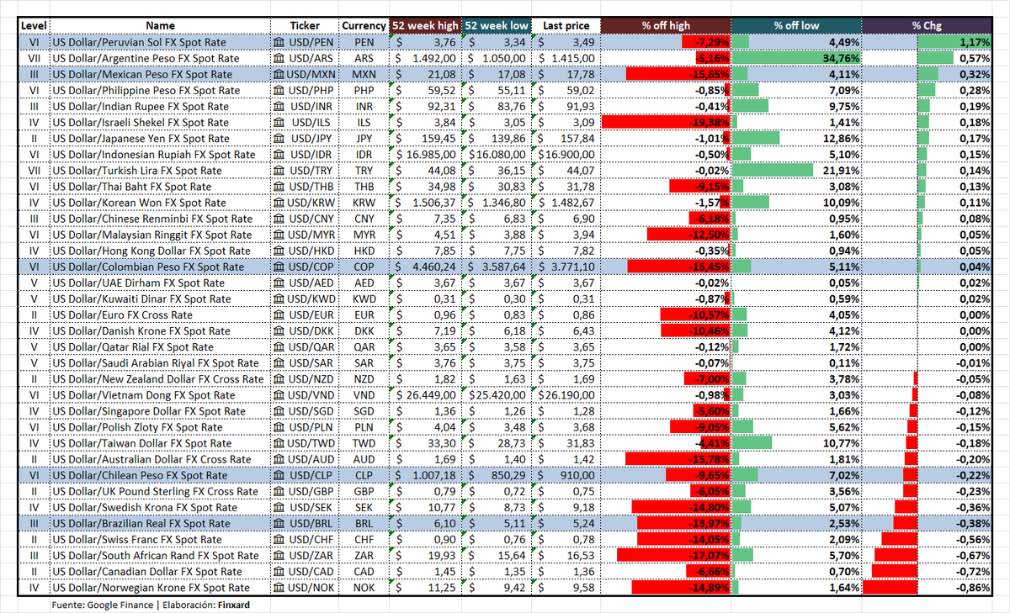Click the bank icon beside USD/JPY ticker
This screenshot has width=1010, height=613.
(279, 138)
